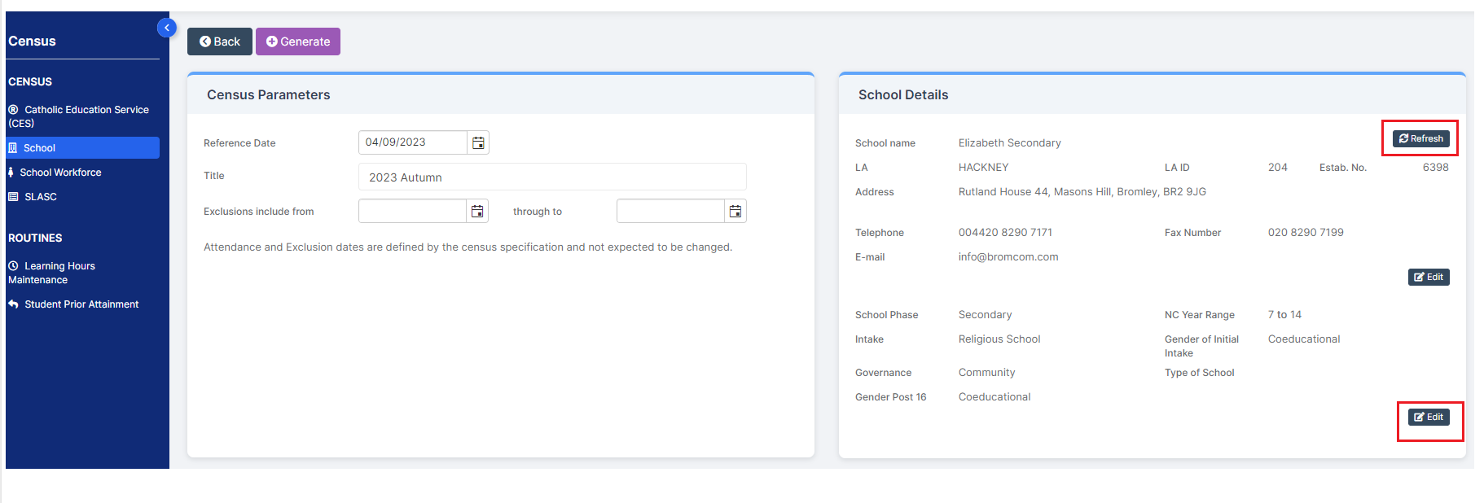Click the e-mail info@bromcom.com
This screenshot has width=1484, height=503.
coord(1008,256)
